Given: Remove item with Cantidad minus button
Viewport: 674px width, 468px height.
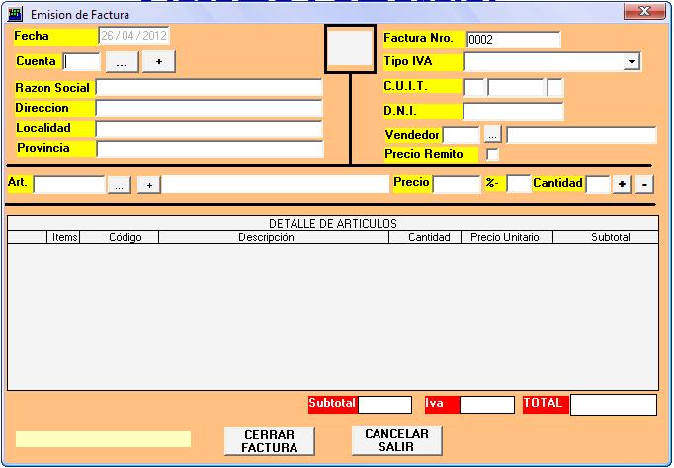Looking at the screenshot, I should [x=643, y=184].
